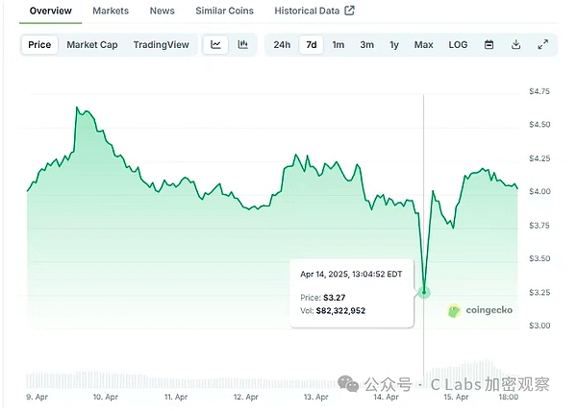Switch chart to Market Cap mode
The height and width of the screenshot is (411, 577).
[x=92, y=44]
